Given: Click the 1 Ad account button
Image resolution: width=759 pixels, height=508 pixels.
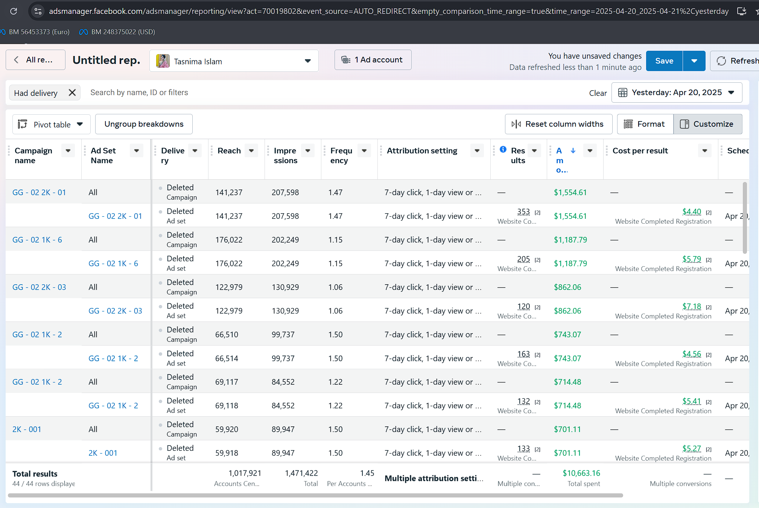Looking at the screenshot, I should pyautogui.click(x=373, y=60).
